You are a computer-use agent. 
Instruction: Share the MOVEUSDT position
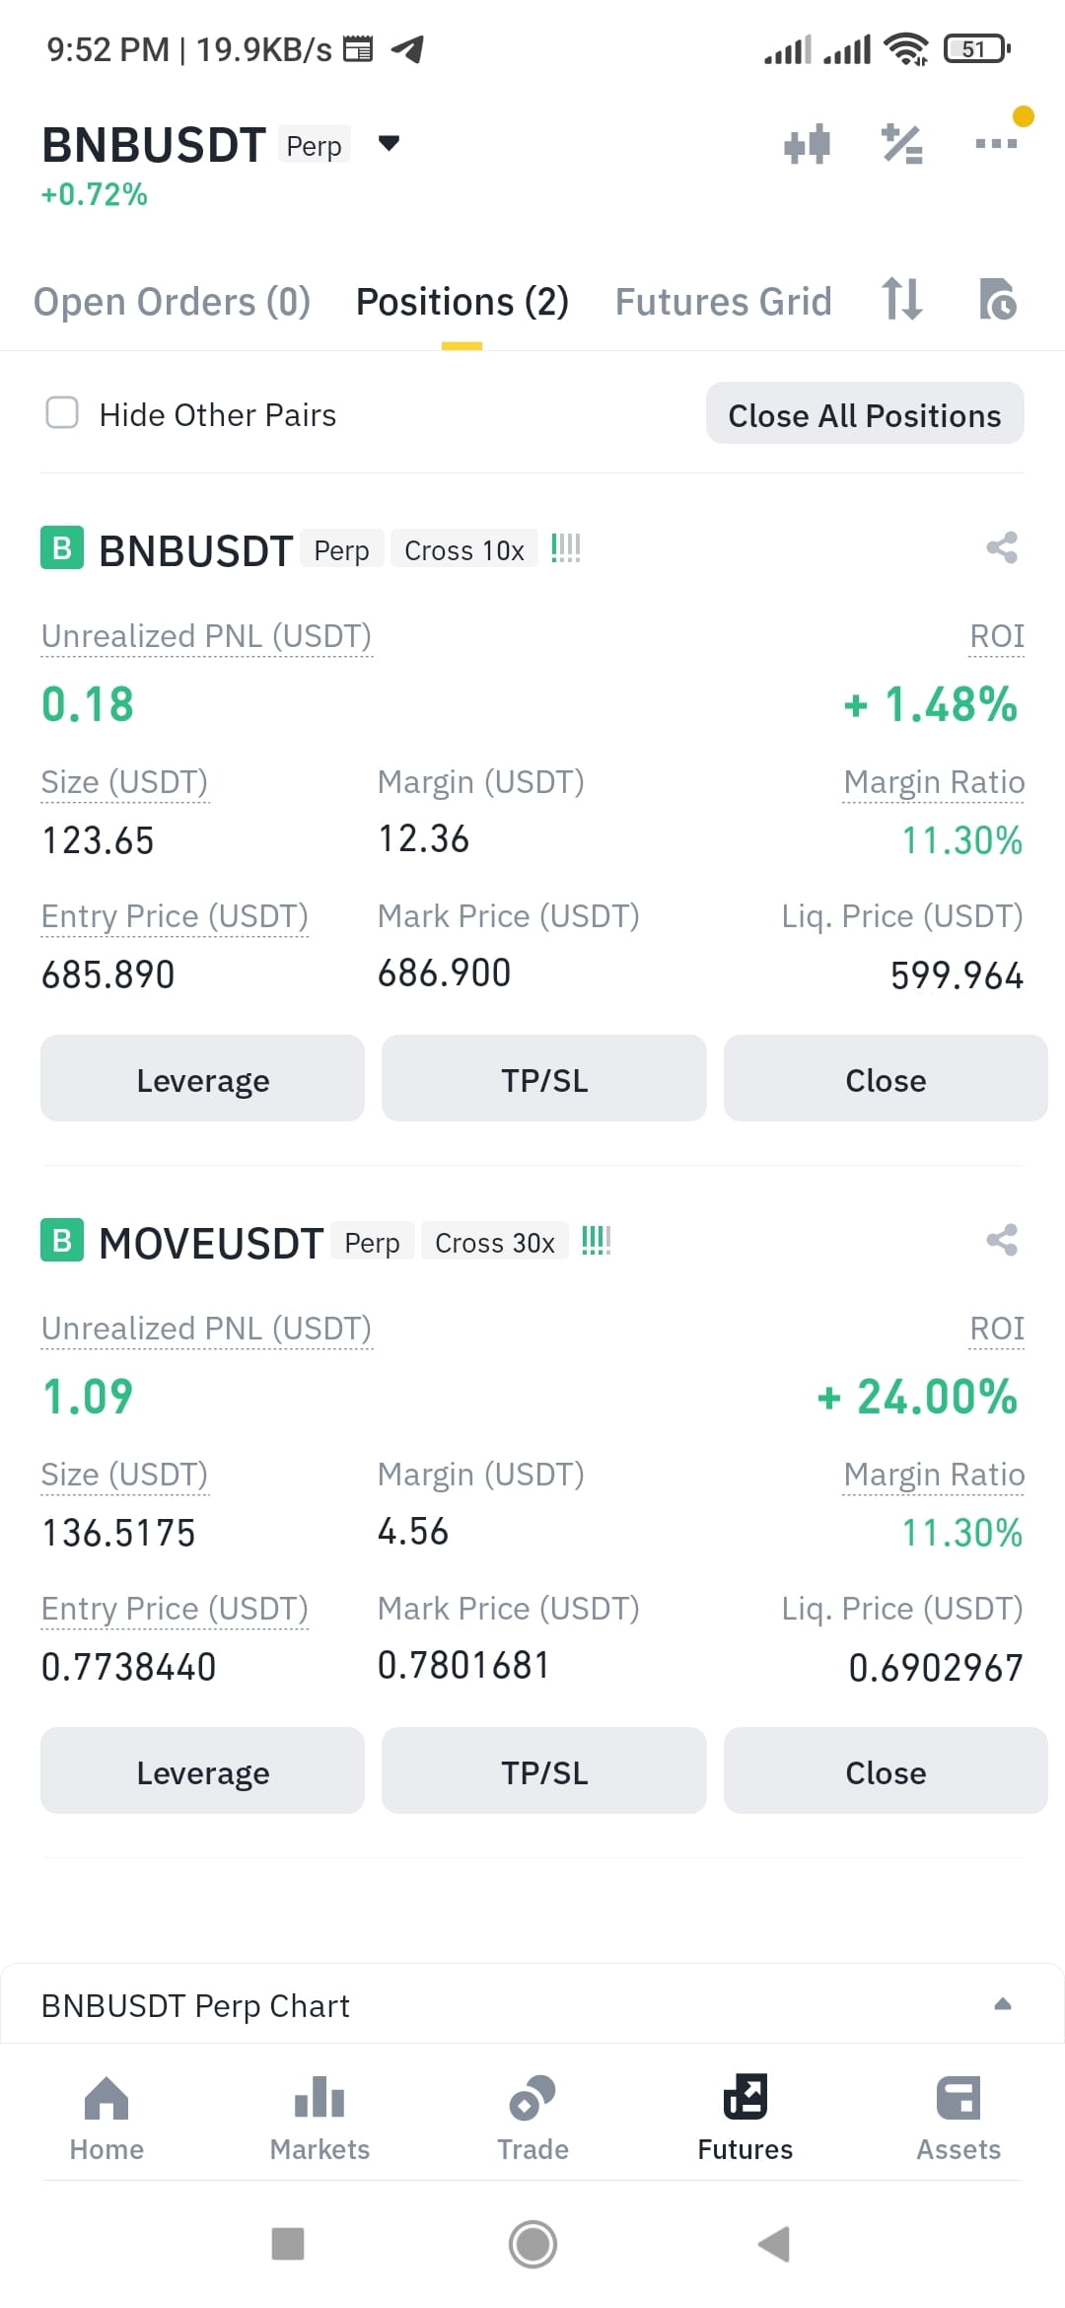(1002, 1240)
